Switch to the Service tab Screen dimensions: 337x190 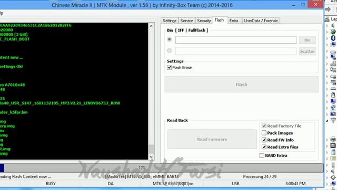click(x=186, y=21)
